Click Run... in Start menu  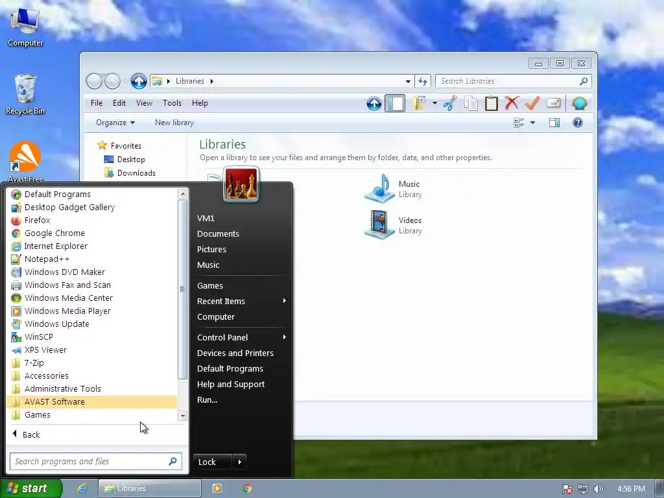coord(207,399)
